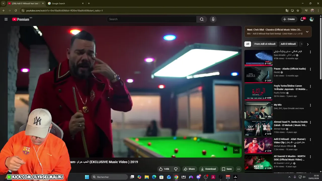Click the browser address bar URL
Viewport: 322px width, 181px height.
pyautogui.click(x=64, y=11)
